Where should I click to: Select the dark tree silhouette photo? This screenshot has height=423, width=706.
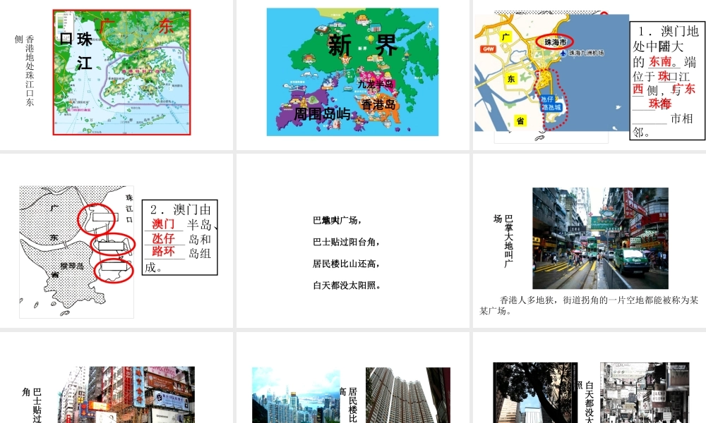pyautogui.click(x=535, y=393)
